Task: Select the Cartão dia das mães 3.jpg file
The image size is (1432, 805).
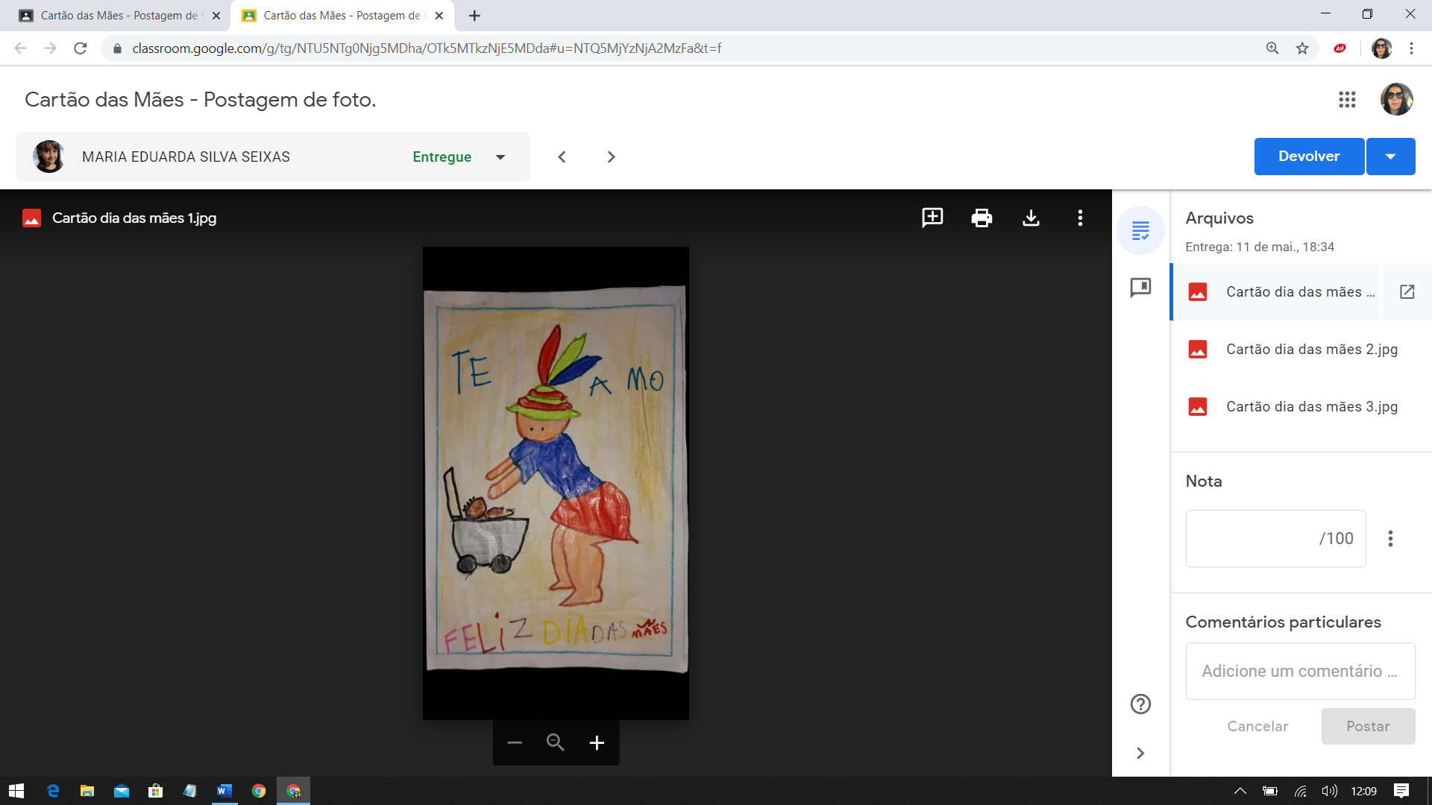Action: (x=1301, y=406)
